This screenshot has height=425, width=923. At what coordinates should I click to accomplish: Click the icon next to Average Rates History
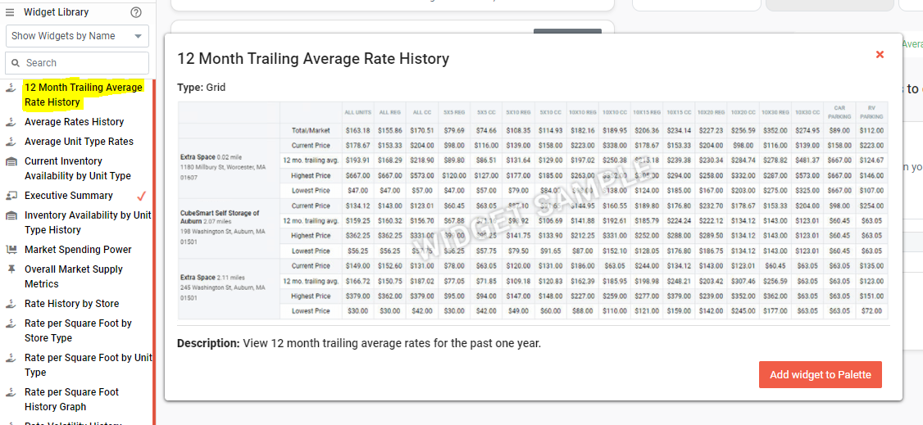click(11, 122)
